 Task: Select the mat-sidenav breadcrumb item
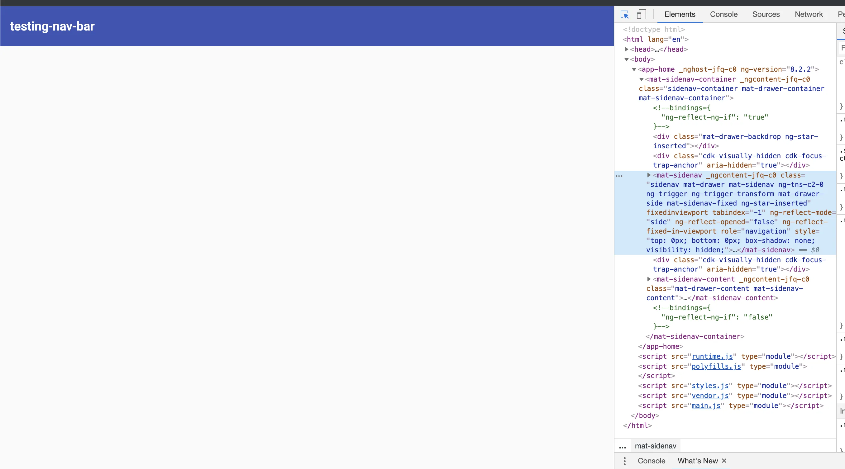655,446
